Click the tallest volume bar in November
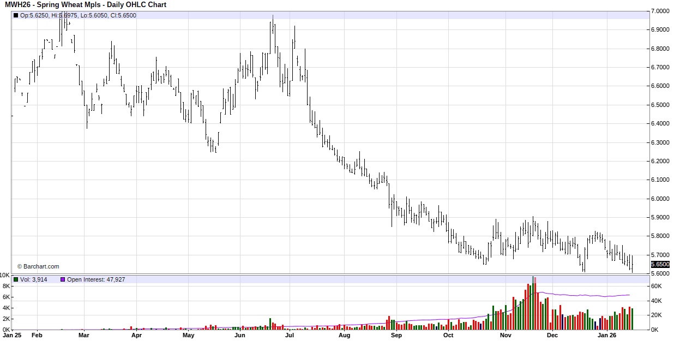The image size is (674, 352). click(x=533, y=303)
